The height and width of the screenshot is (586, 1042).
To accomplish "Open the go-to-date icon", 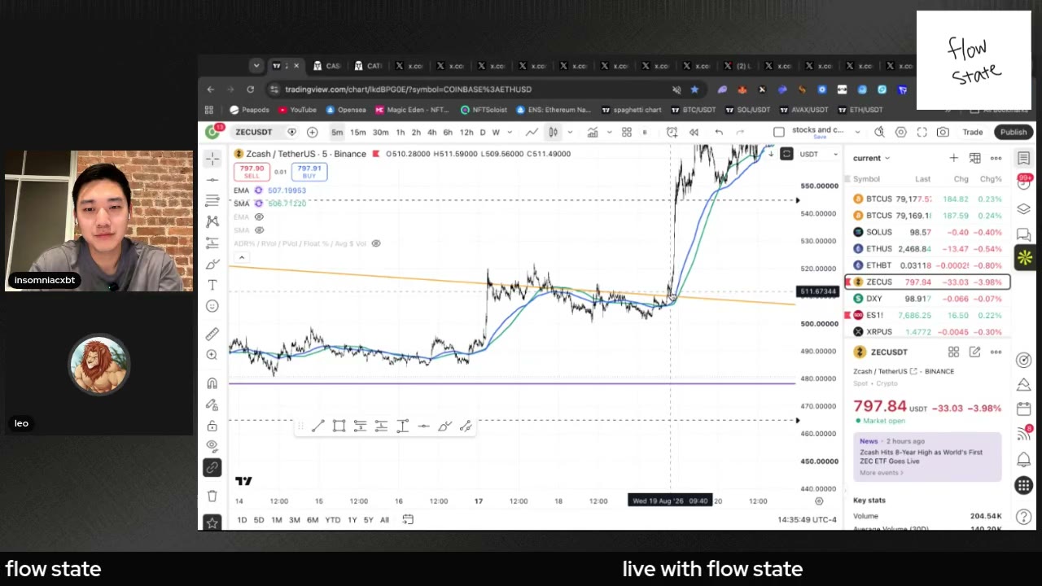I will point(408,519).
